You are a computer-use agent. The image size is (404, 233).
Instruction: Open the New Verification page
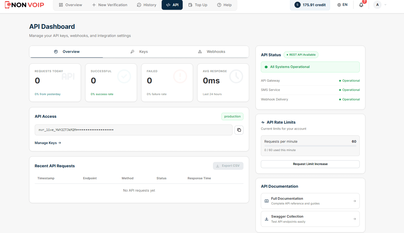110,5
